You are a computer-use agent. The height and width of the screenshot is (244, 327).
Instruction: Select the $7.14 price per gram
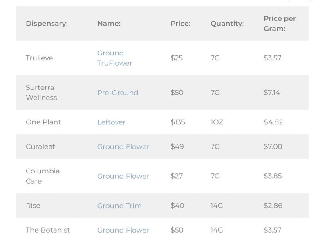point(272,93)
